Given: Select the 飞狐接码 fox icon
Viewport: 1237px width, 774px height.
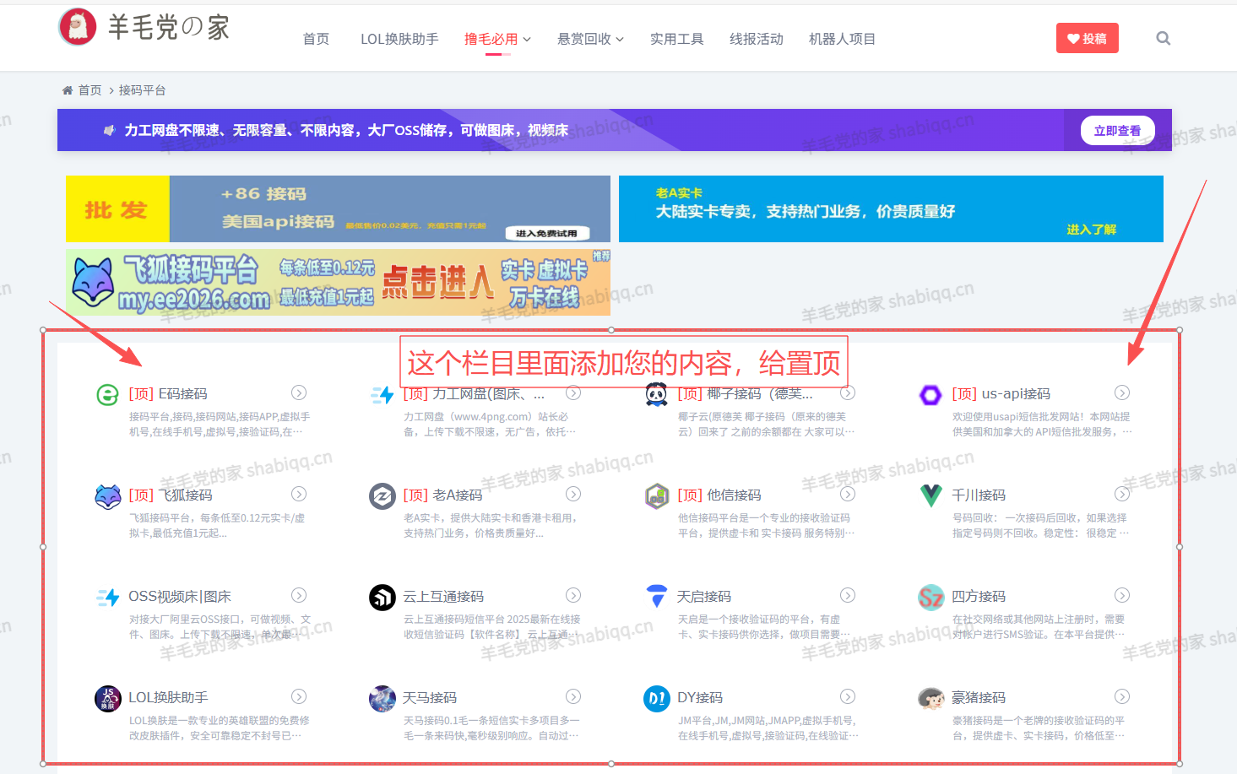Looking at the screenshot, I should pos(107,495).
